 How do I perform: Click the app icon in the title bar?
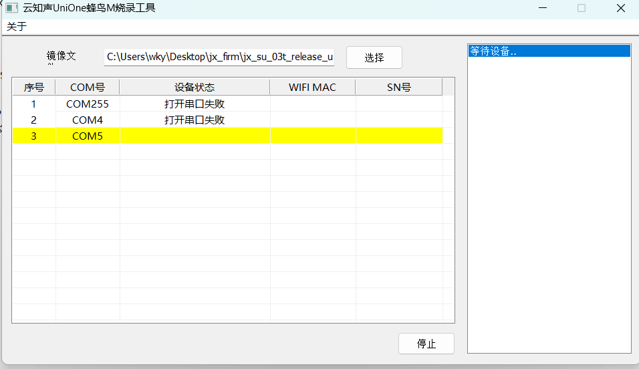pyautogui.click(x=11, y=8)
